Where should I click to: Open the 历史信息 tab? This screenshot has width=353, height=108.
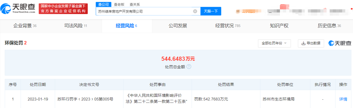[329, 26]
